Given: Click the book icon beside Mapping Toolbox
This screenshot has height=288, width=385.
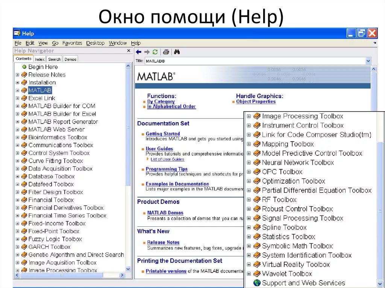Looking at the screenshot, I should [257, 144].
